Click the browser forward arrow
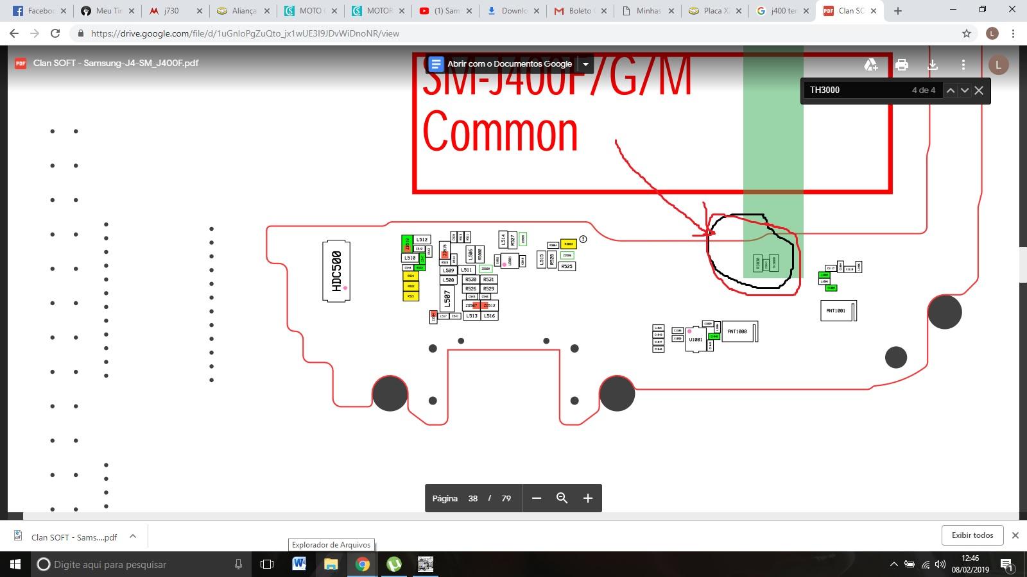This screenshot has height=577, width=1027. point(35,33)
